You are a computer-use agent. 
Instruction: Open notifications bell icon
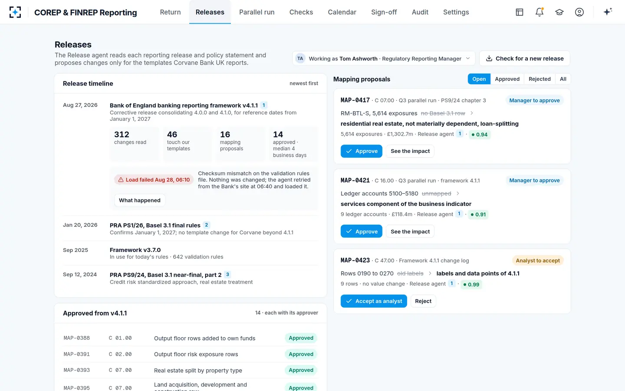[539, 12]
